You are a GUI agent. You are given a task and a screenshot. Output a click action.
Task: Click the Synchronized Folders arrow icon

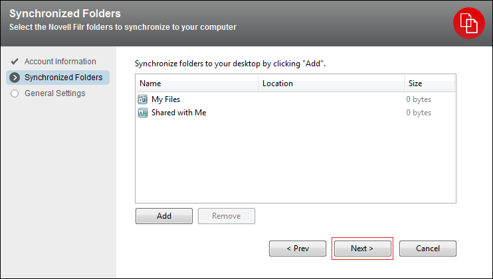click(15, 78)
